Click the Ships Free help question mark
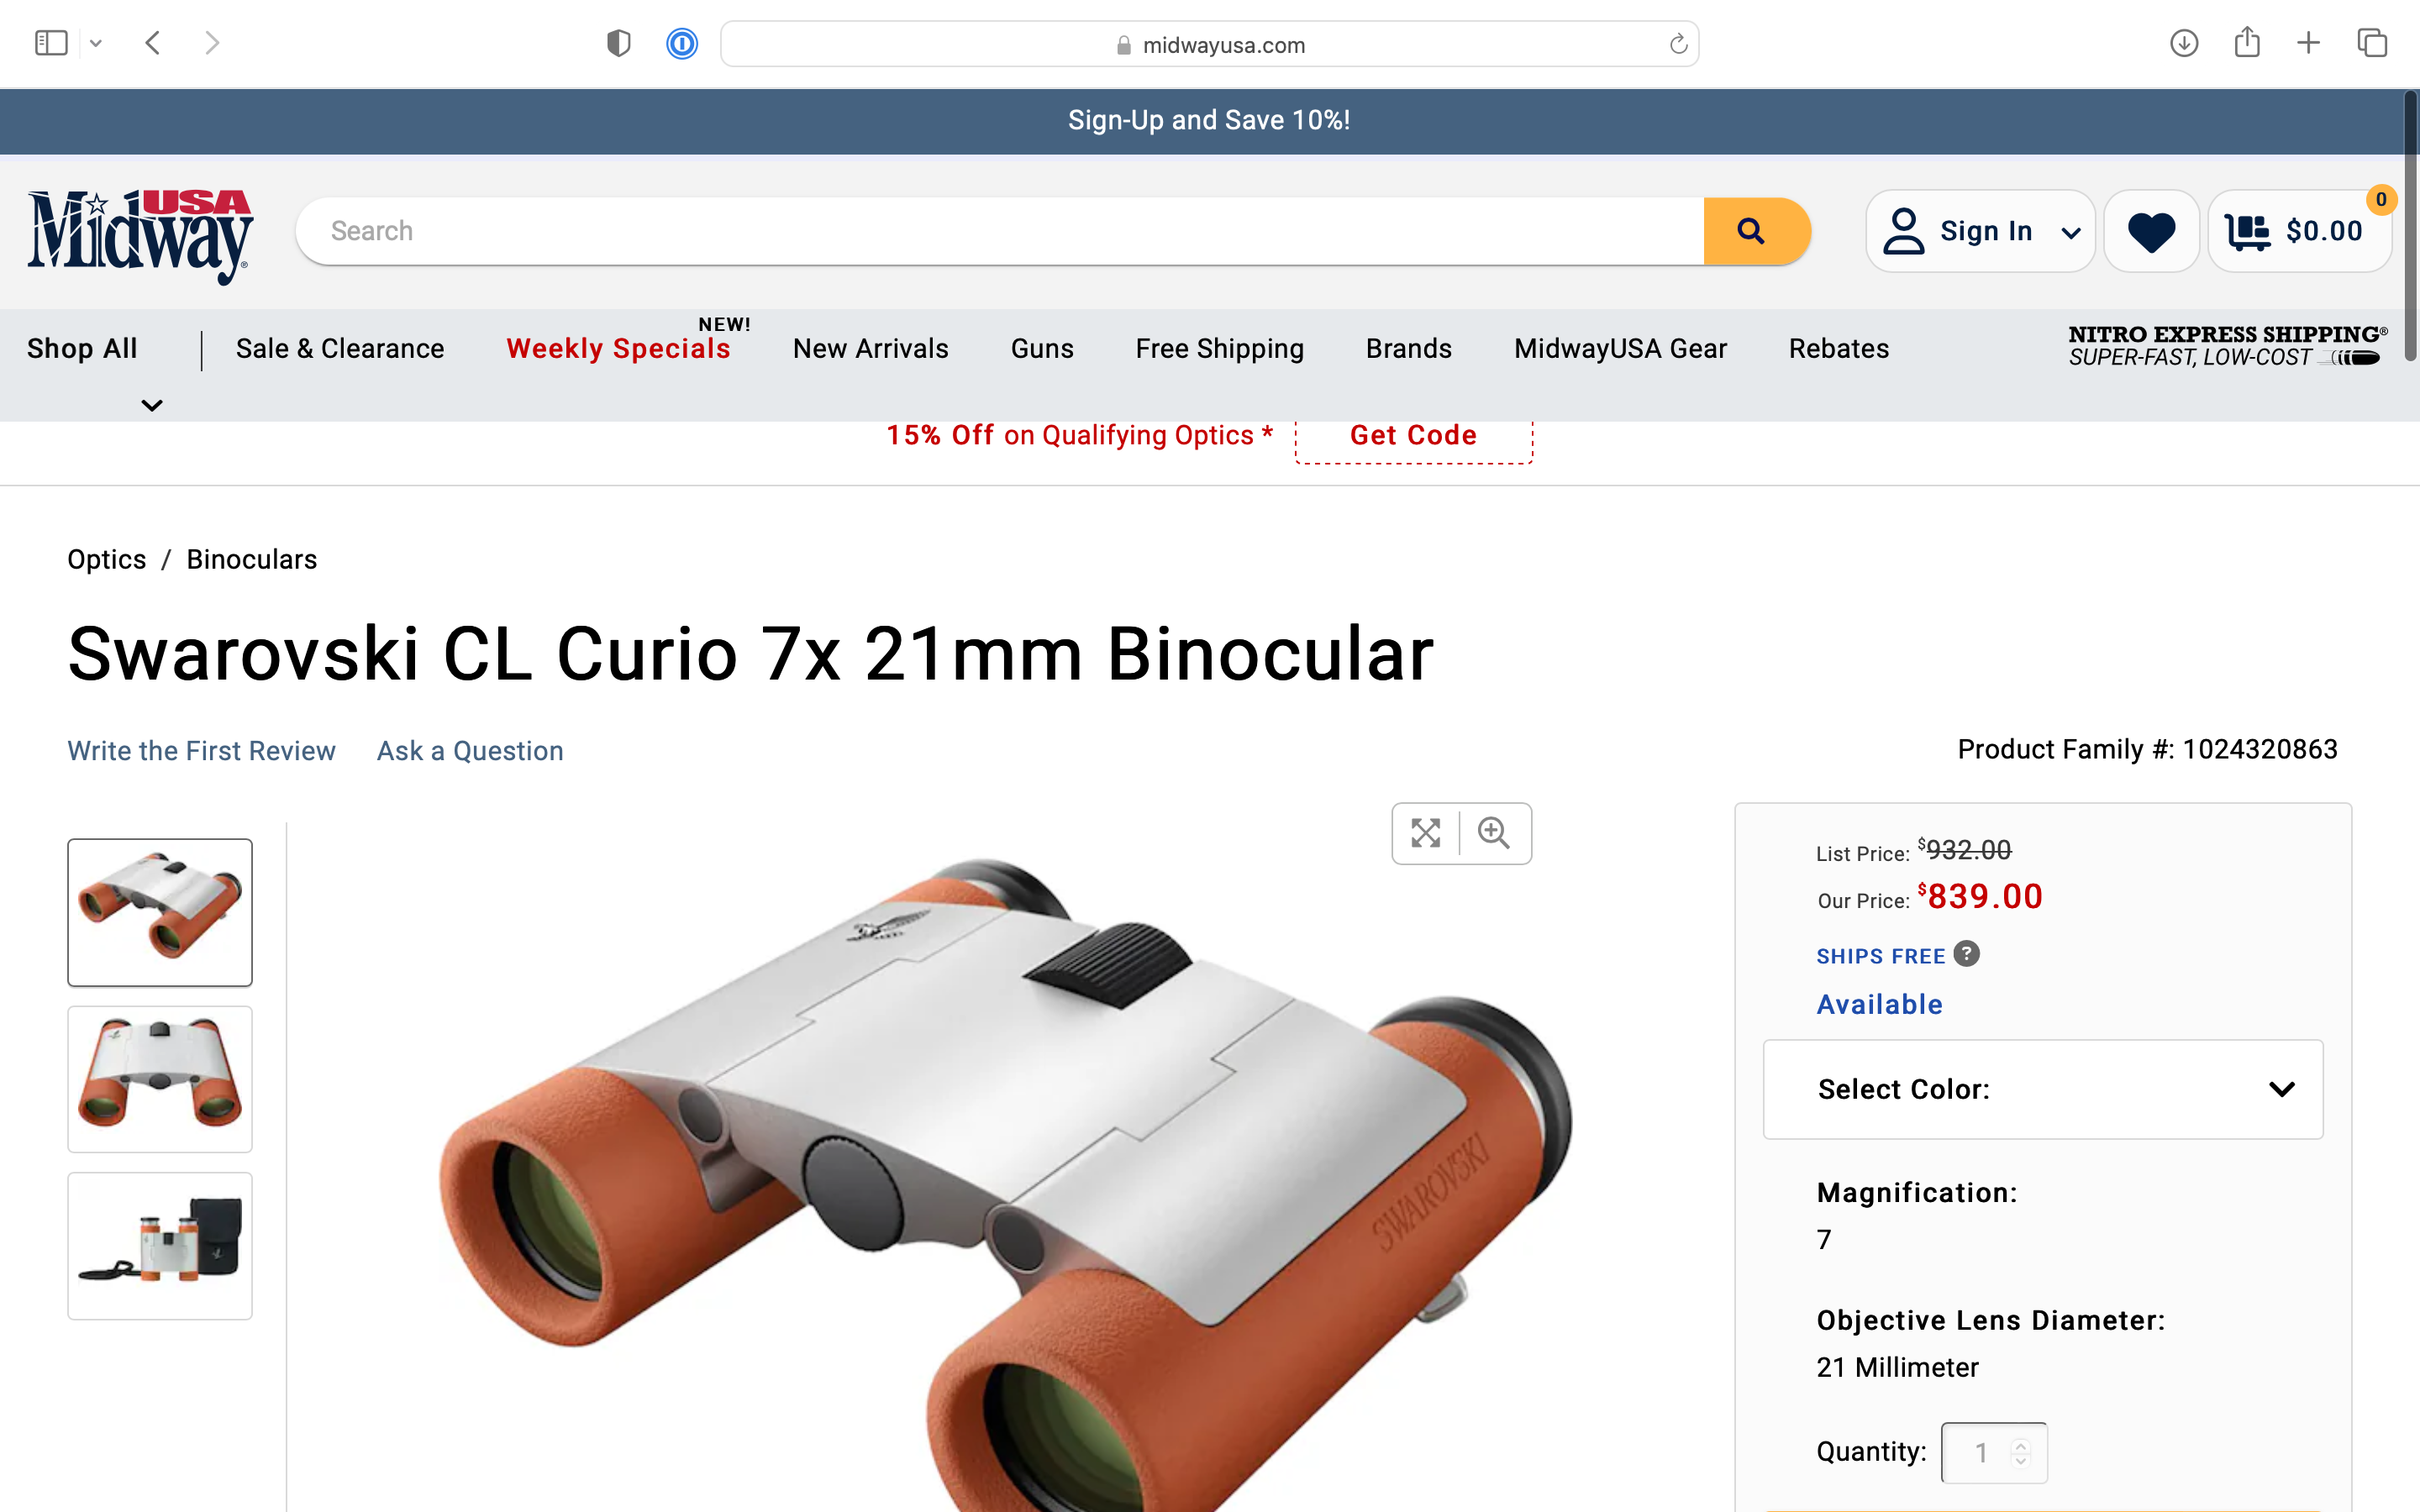 coord(1966,954)
